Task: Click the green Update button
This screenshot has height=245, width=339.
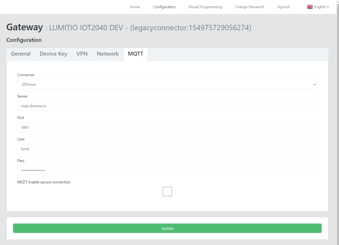Action: pyautogui.click(x=167, y=228)
